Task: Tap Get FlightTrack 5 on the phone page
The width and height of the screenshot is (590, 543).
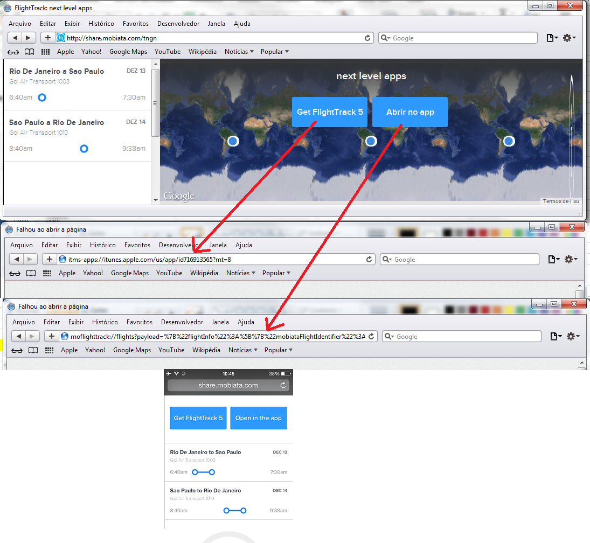Action: [198, 418]
